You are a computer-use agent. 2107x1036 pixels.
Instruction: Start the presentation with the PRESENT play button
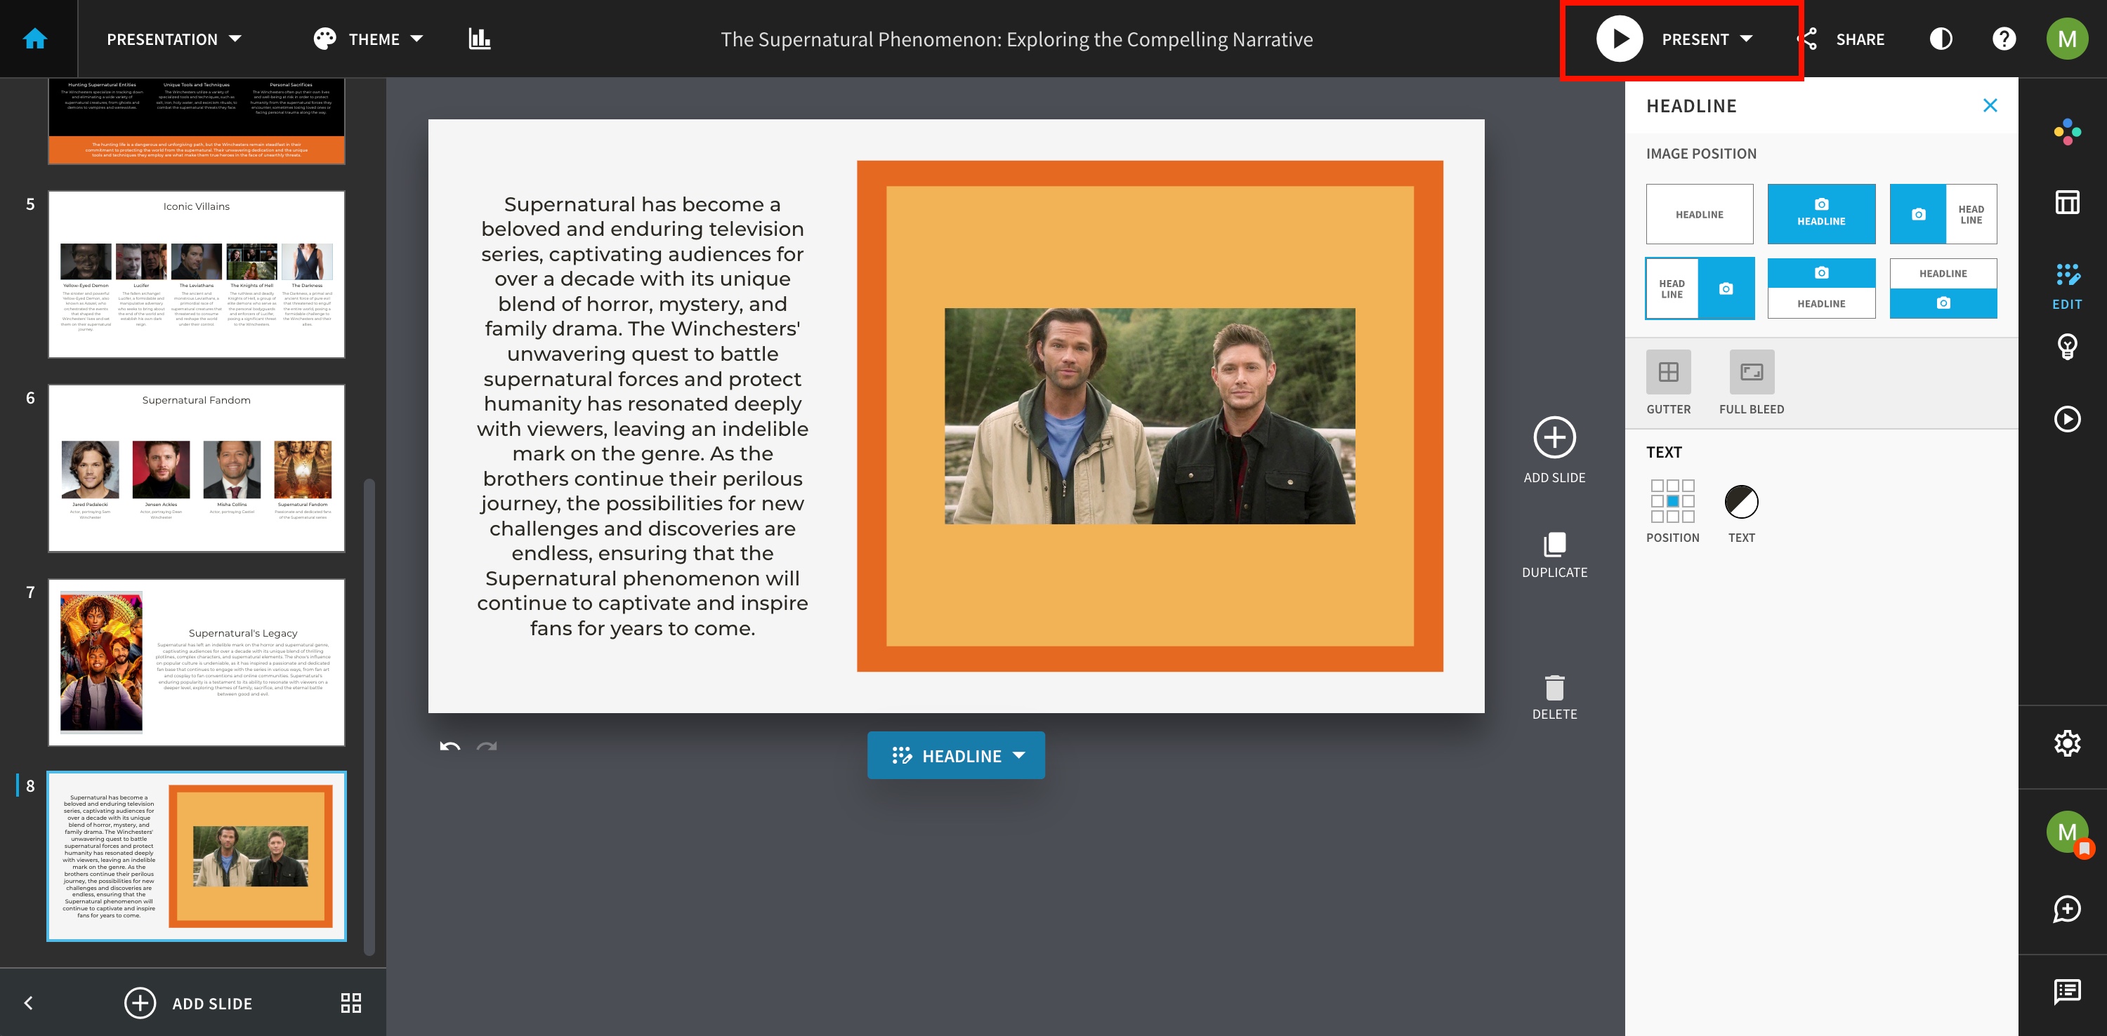[x=1620, y=39]
